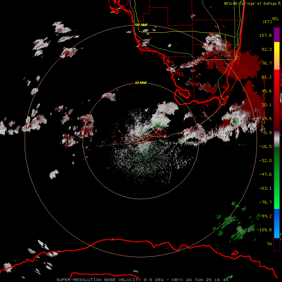
Task: Click the [KT] units label
Action: pos(268,22)
